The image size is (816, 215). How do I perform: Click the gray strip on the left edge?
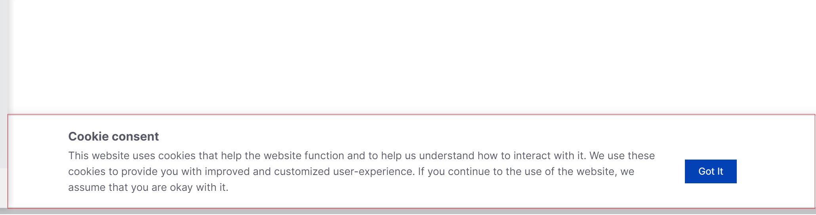tap(4, 83)
